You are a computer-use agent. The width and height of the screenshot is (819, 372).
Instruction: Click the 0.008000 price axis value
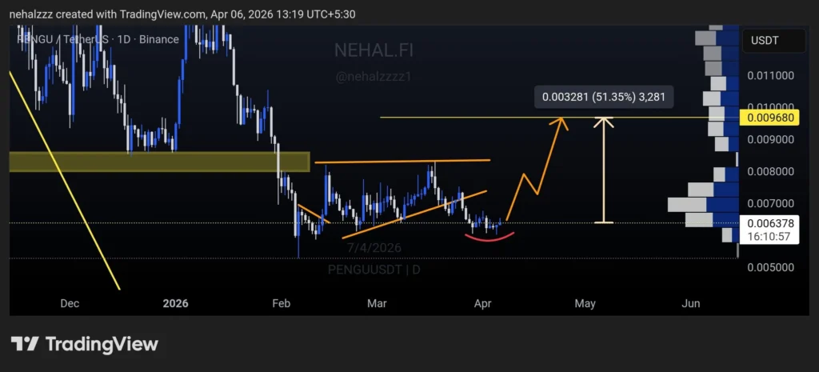tap(770, 171)
